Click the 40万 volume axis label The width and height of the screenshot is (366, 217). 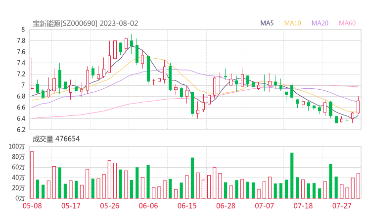(x=18, y=178)
